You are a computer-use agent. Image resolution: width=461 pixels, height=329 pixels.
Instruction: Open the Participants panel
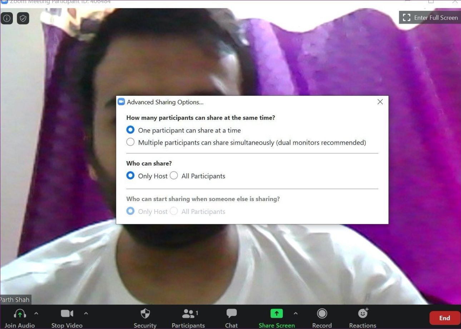[188, 314]
